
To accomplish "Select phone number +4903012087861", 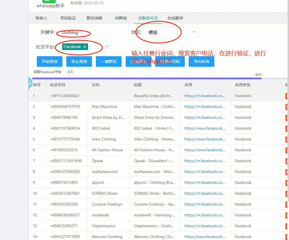I will tap(65, 194).
